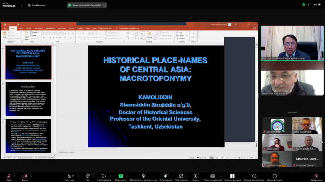This screenshot has width=325, height=182.
Task: Open the Вид view menu top right
Action: [x=317, y=5]
